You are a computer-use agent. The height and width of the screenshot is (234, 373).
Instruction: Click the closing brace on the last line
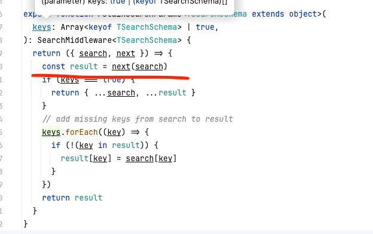click(26, 224)
